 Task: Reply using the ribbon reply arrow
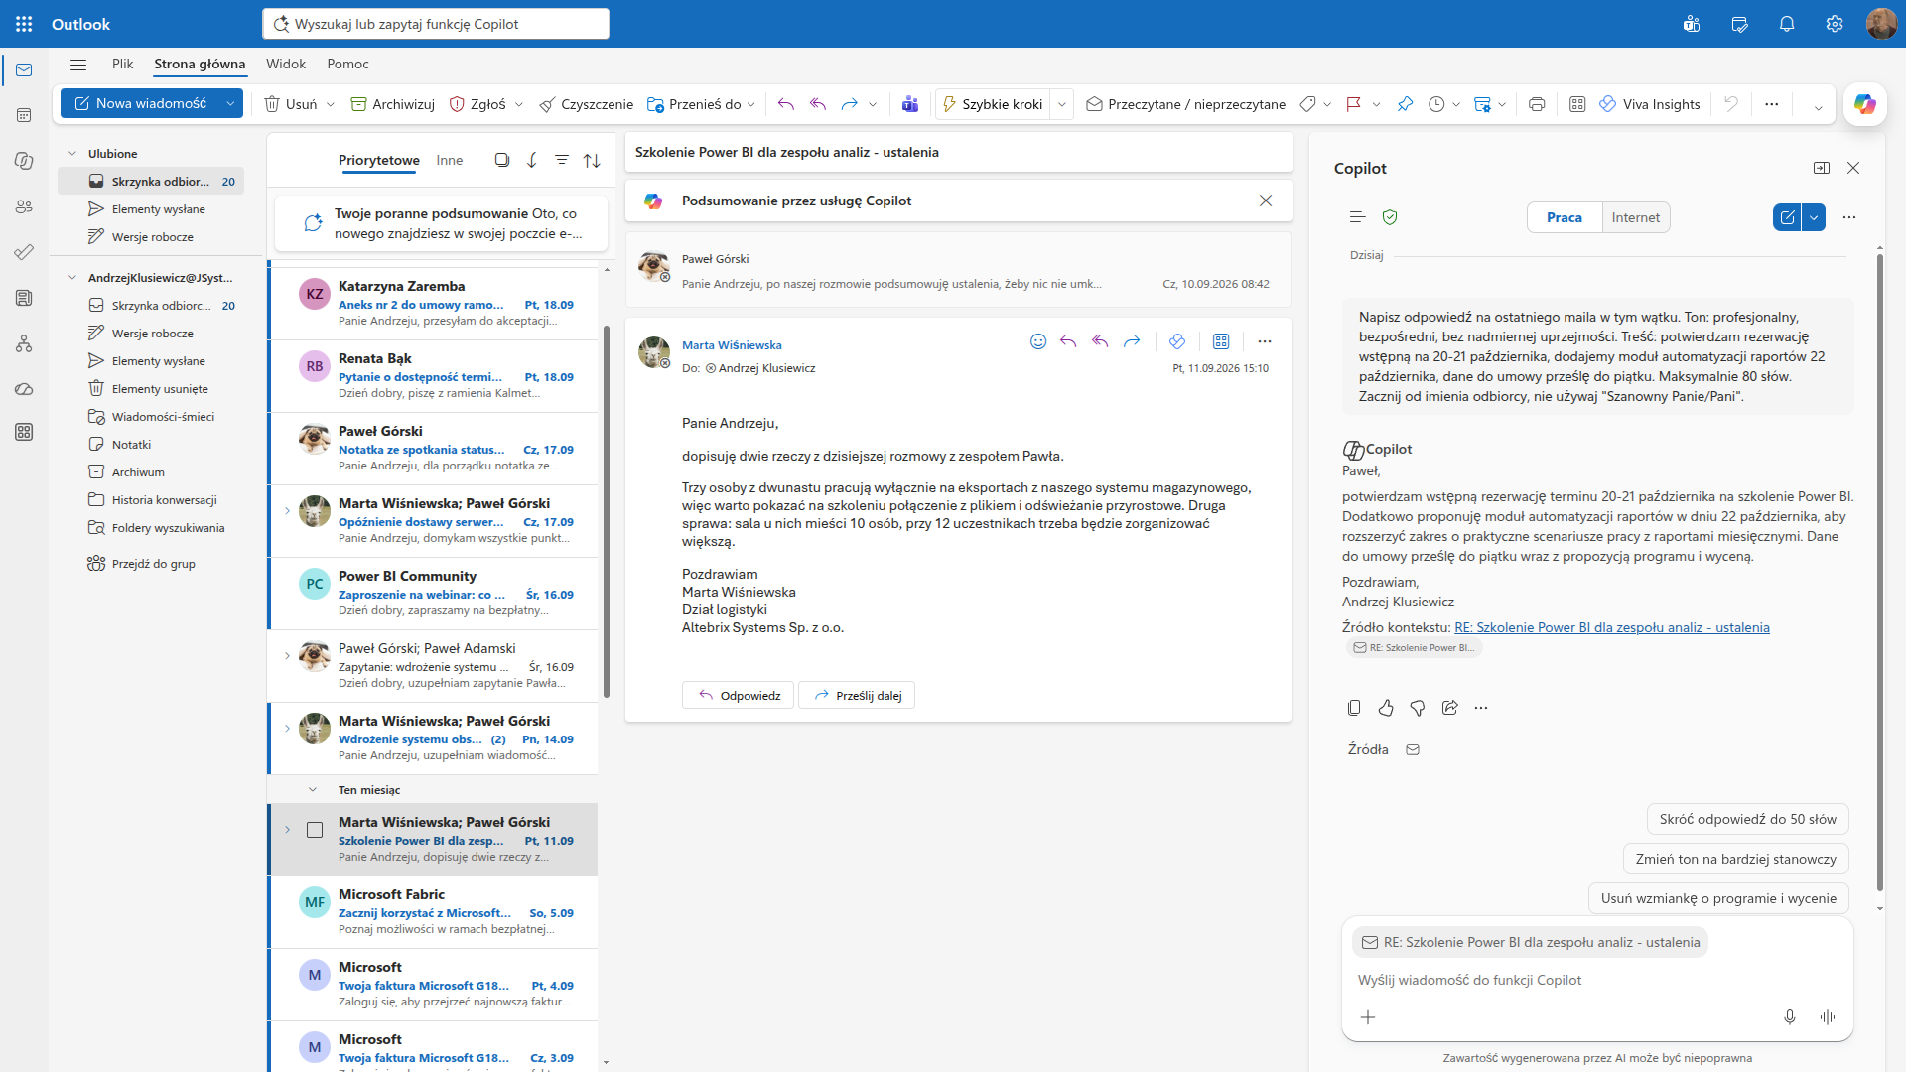coord(786,104)
